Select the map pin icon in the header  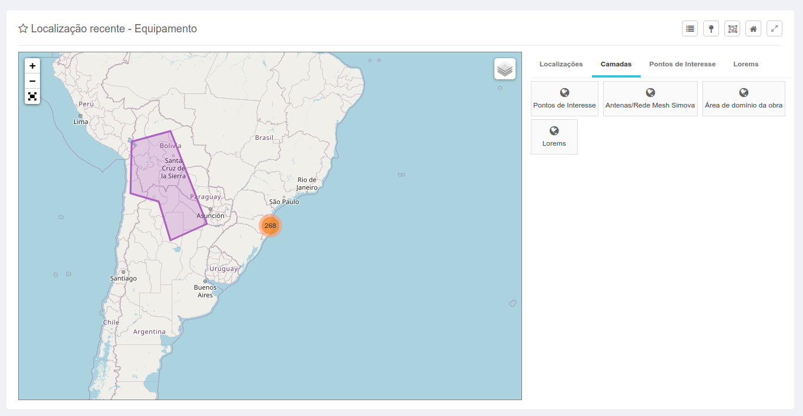tap(711, 28)
